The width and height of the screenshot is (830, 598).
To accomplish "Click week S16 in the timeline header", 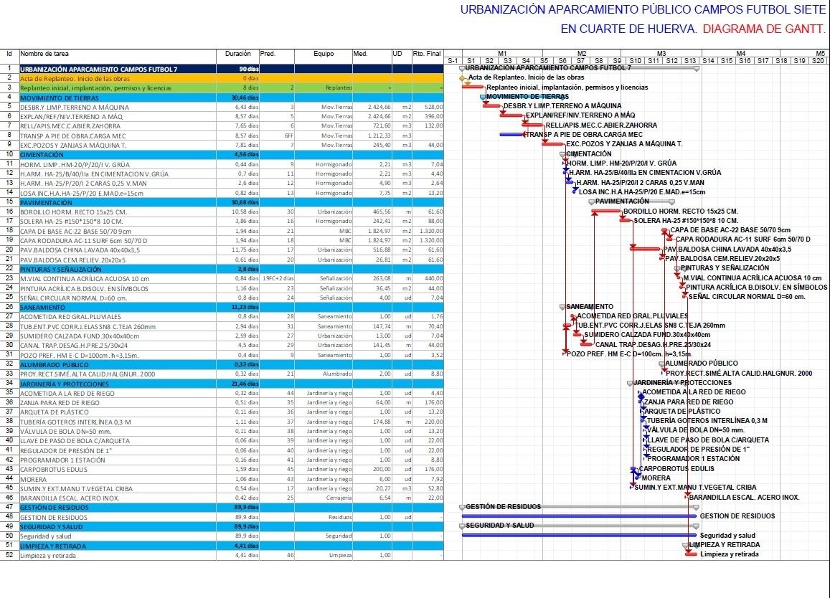I will (745, 61).
